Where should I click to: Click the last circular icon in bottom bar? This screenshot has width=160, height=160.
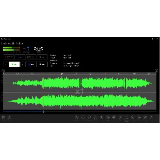coord(152,117)
